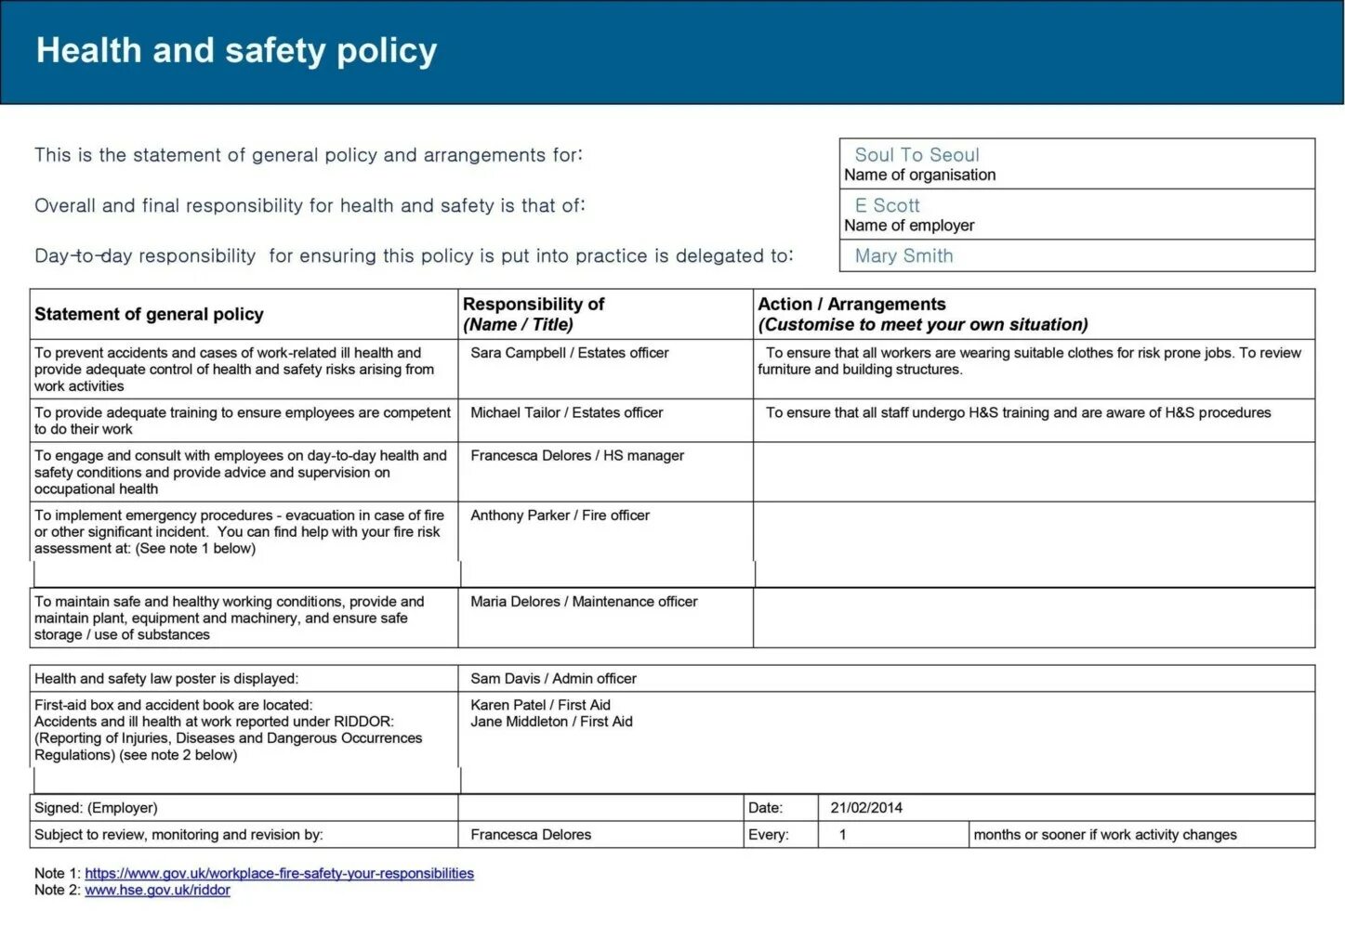Click the empty action cell beside HS manager
This screenshot has width=1345, height=951.
pos(1034,472)
